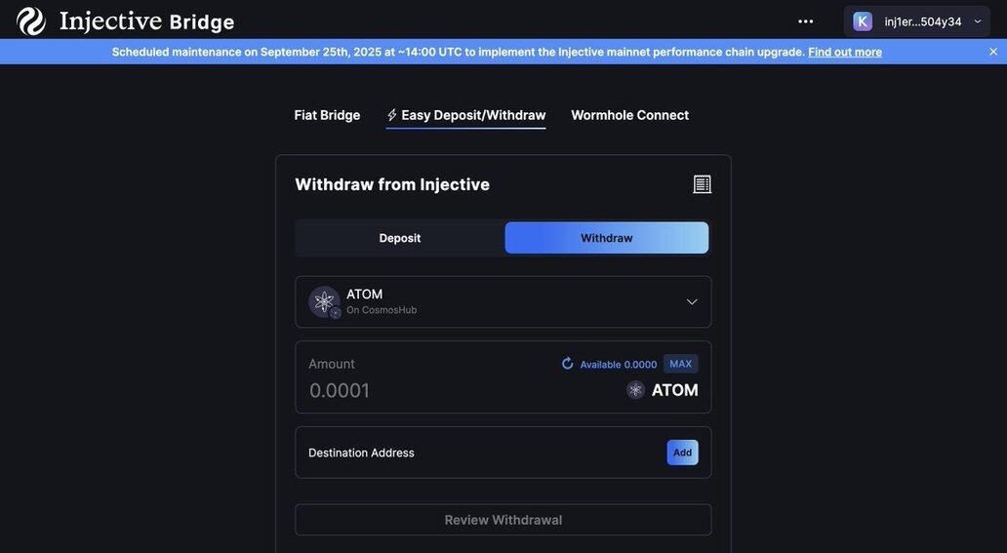Open the transaction history list icon

point(702,184)
